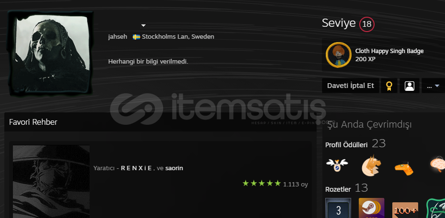Expand the username history dropdown arrow
Screen dimensions: 445x218
(x=143, y=25)
